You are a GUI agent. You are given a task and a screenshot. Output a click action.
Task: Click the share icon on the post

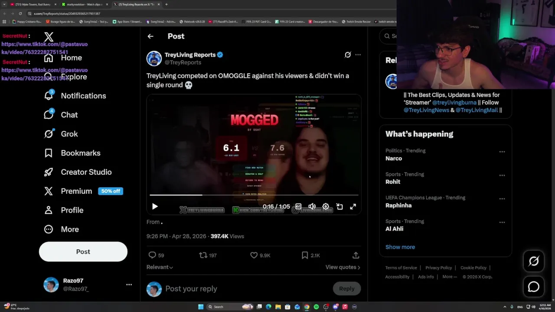[x=356, y=255]
